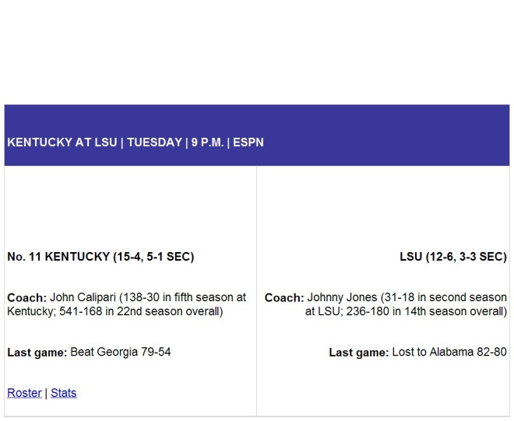
Task: Click the 541-168 in 22nd season overall line
Action: point(115,311)
